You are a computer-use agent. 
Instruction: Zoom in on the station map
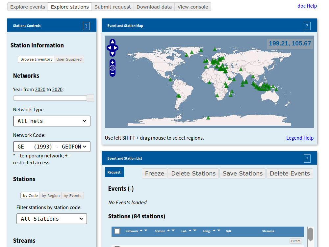113,62
